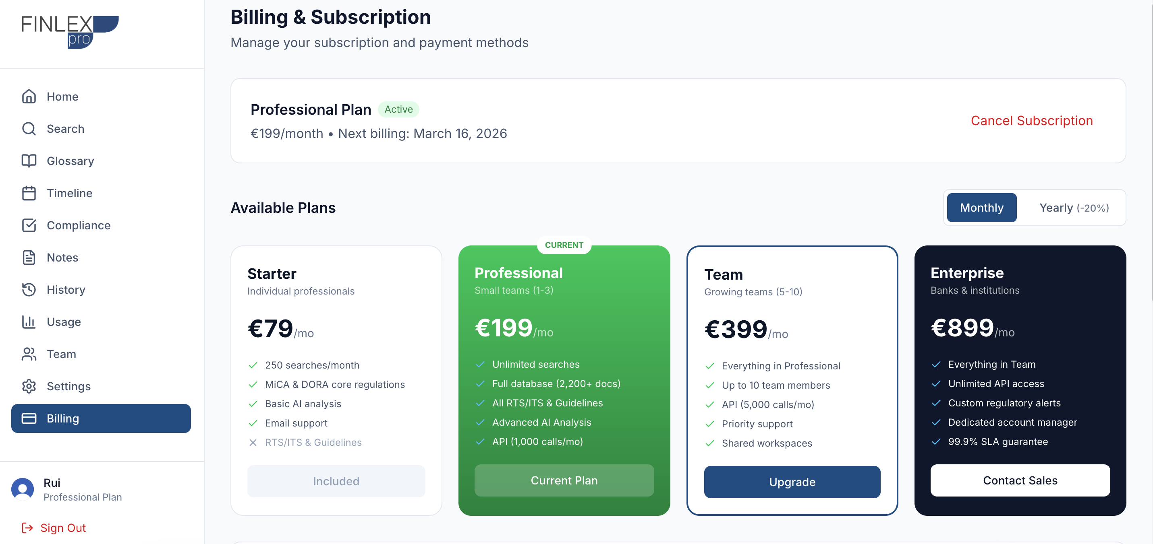Click the Usage bar chart icon
This screenshot has height=544, width=1153.
[29, 322]
